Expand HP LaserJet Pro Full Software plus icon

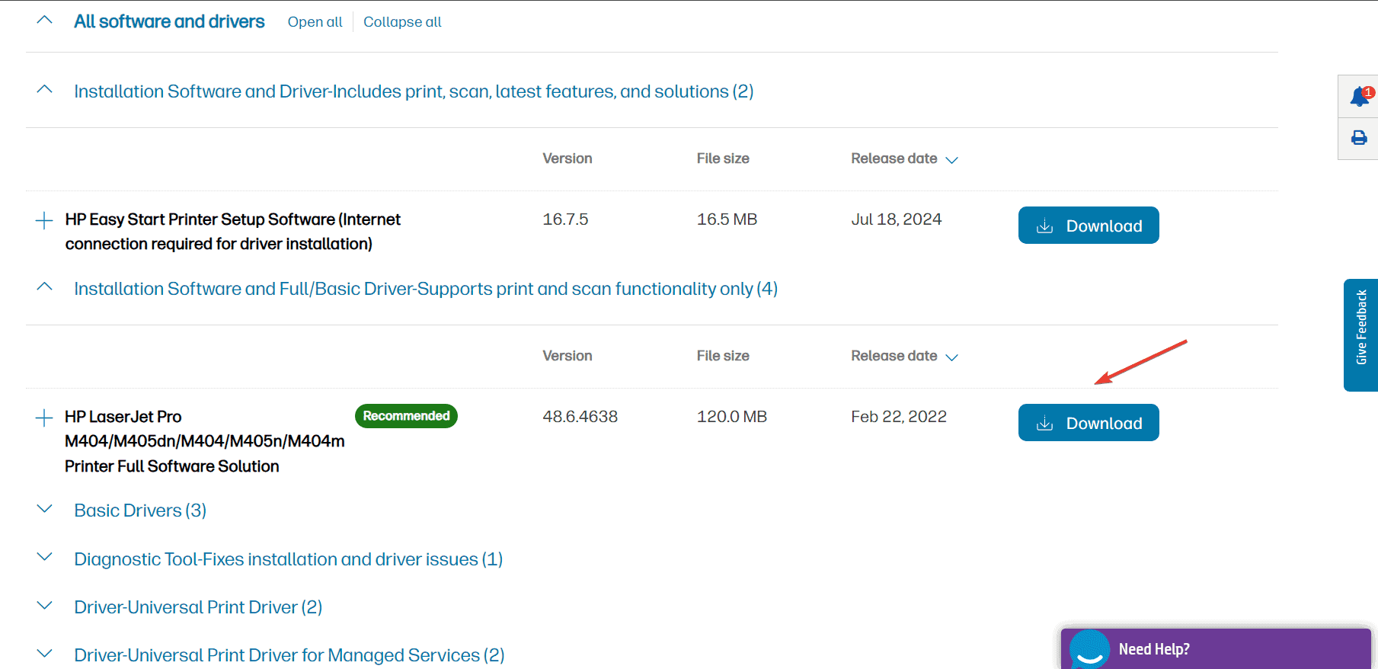[x=44, y=418]
